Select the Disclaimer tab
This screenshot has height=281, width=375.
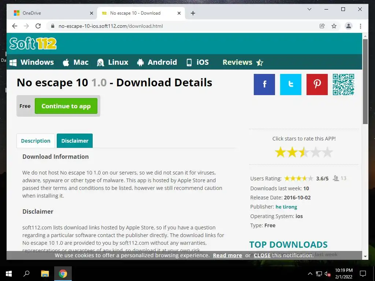tap(75, 141)
